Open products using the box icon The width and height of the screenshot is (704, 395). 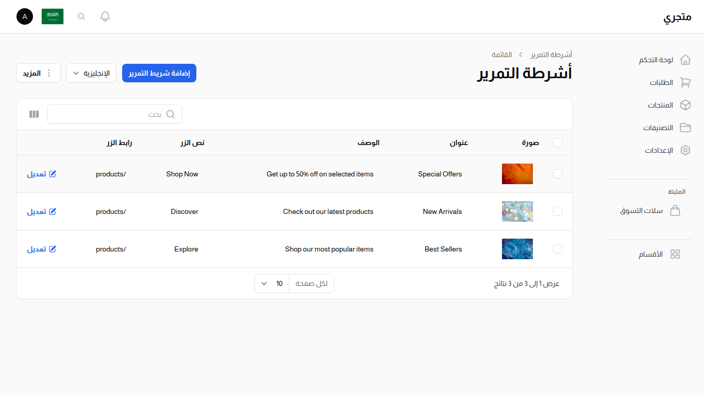click(x=685, y=104)
